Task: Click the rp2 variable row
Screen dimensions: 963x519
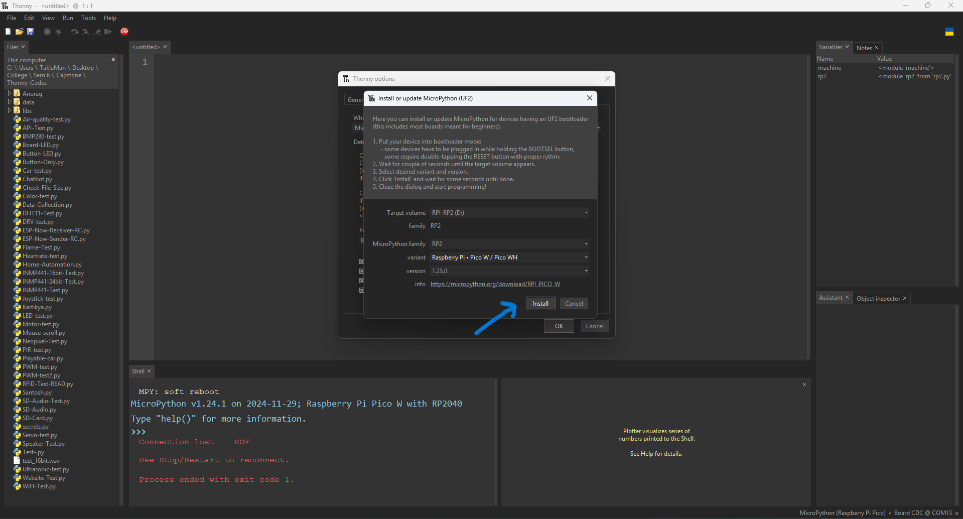Action: (x=885, y=76)
